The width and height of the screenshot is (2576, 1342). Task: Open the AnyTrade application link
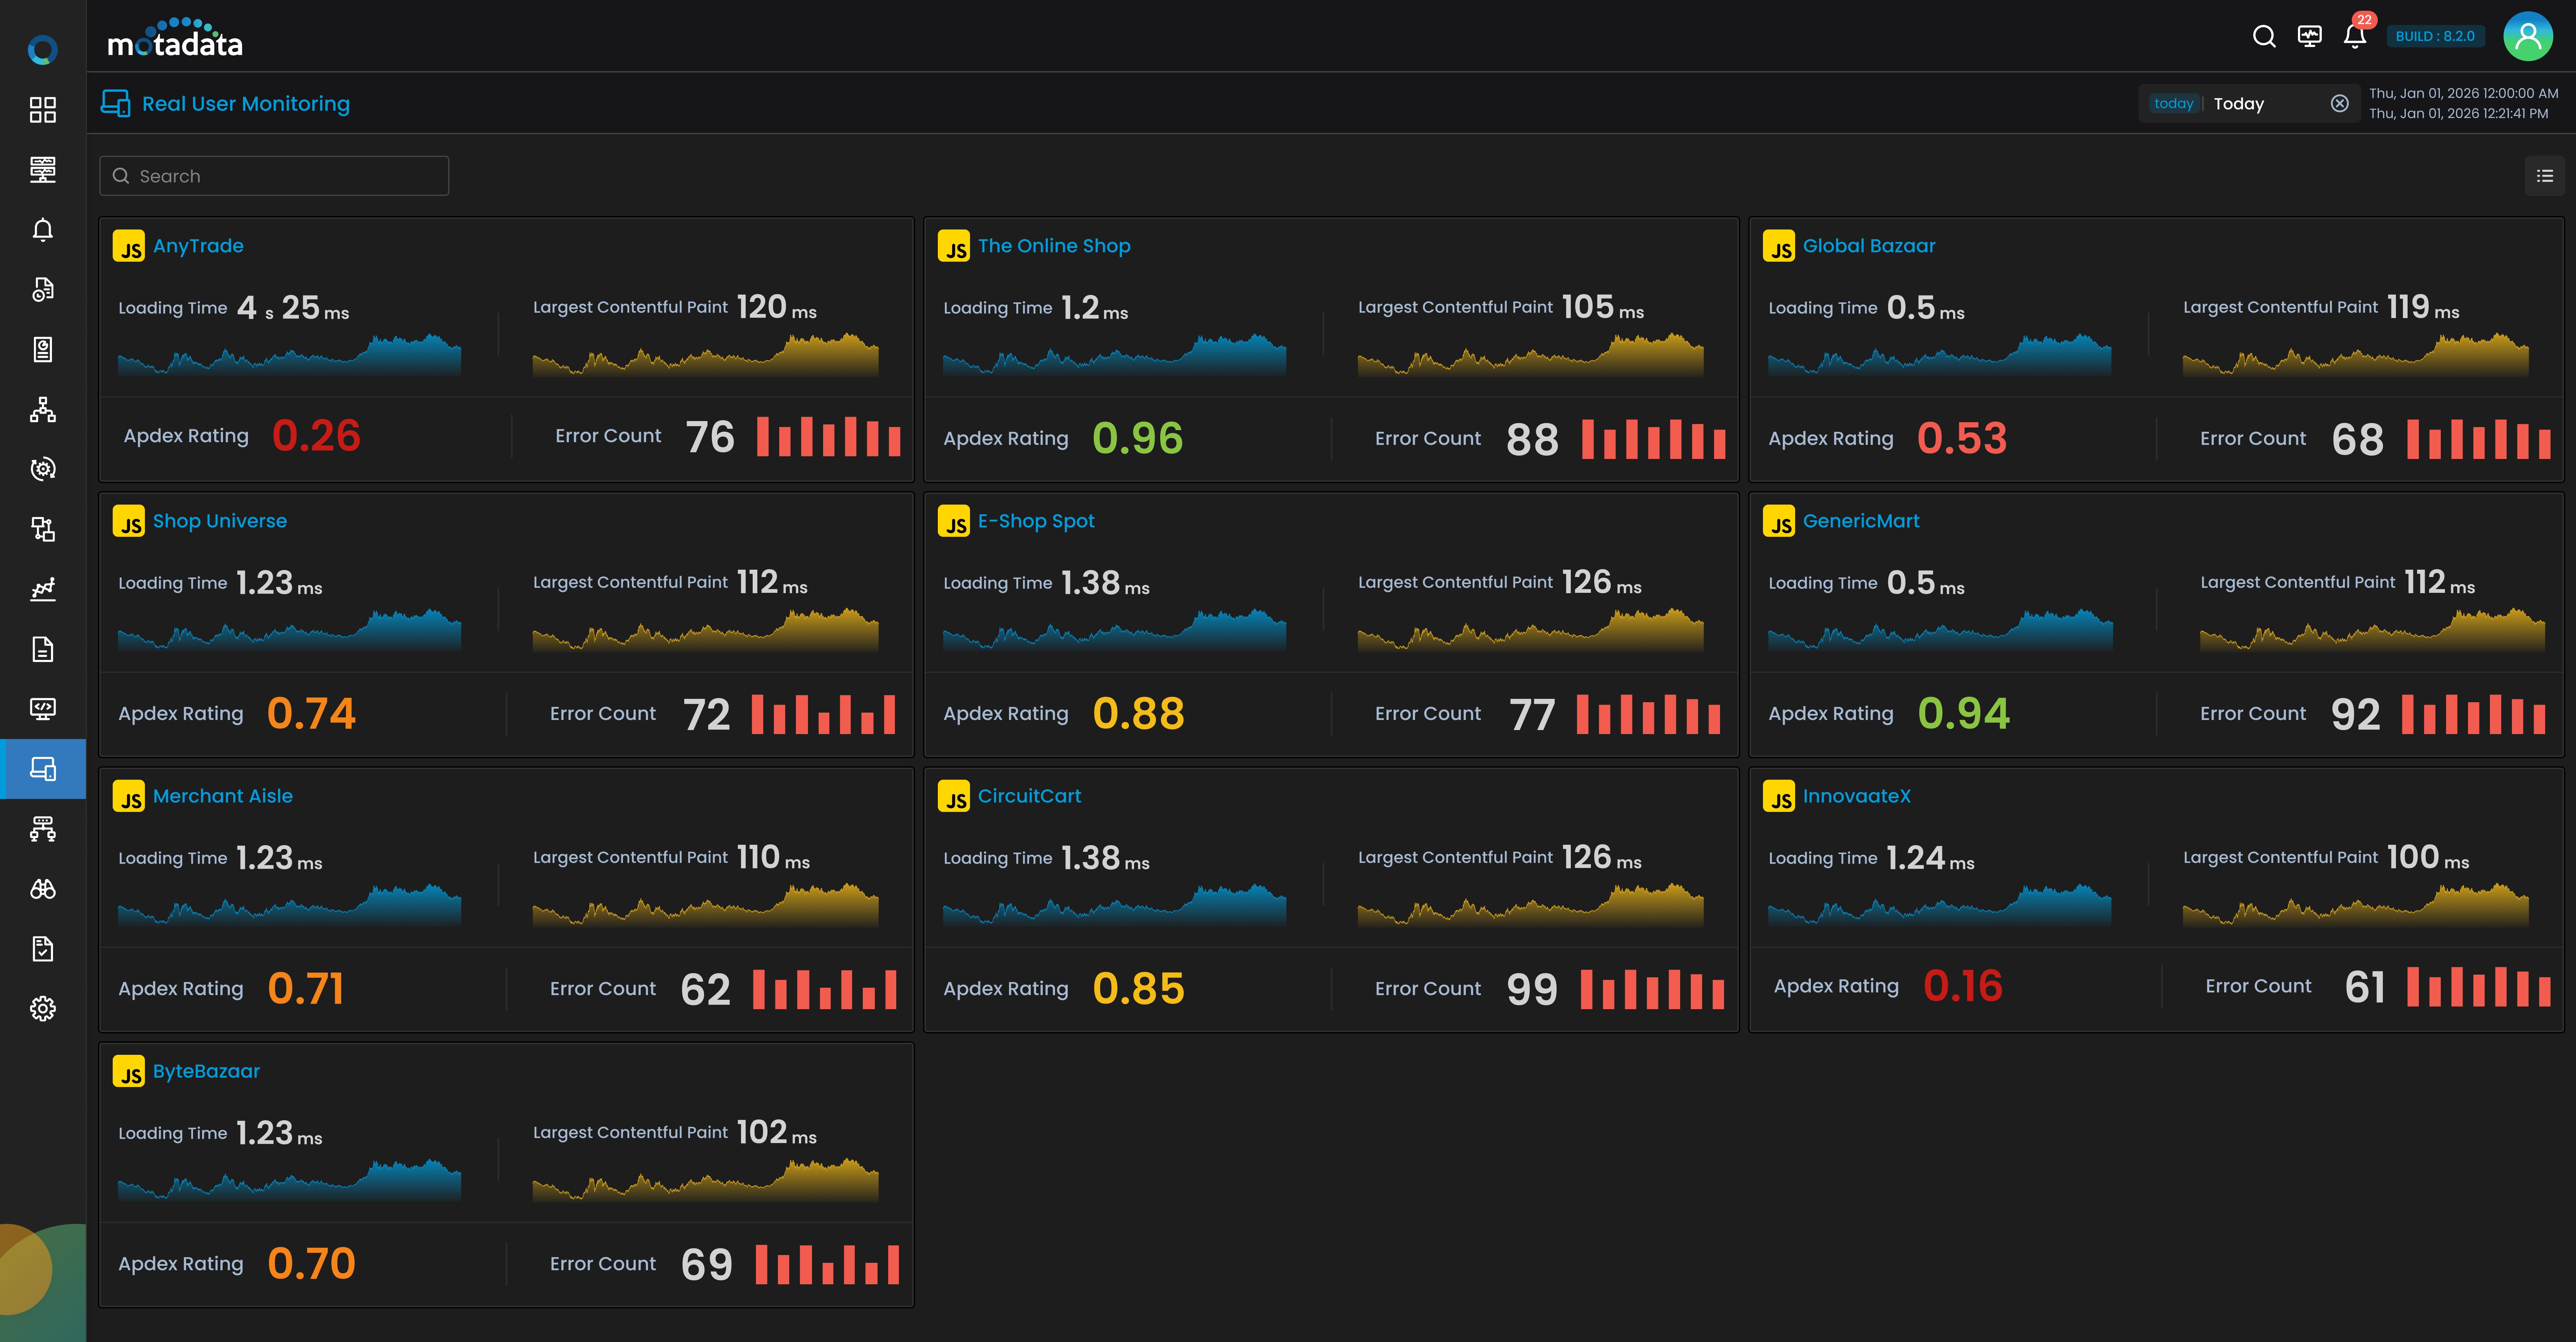click(x=198, y=246)
